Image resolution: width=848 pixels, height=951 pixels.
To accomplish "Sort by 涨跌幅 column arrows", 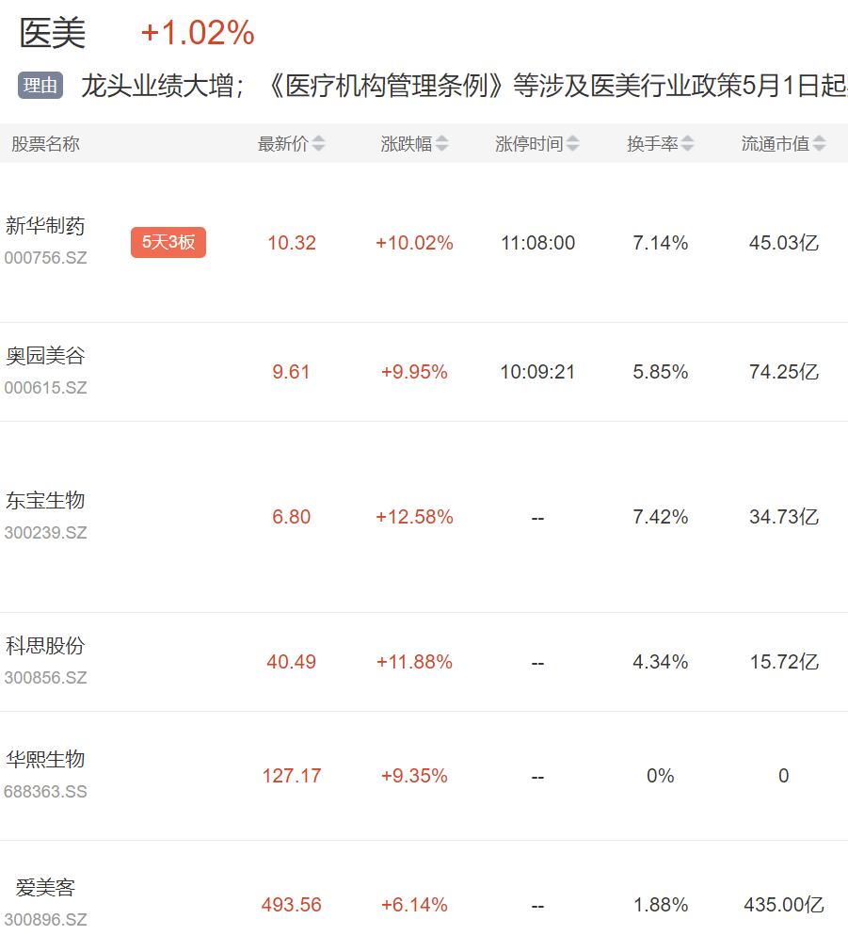I will coord(441,144).
